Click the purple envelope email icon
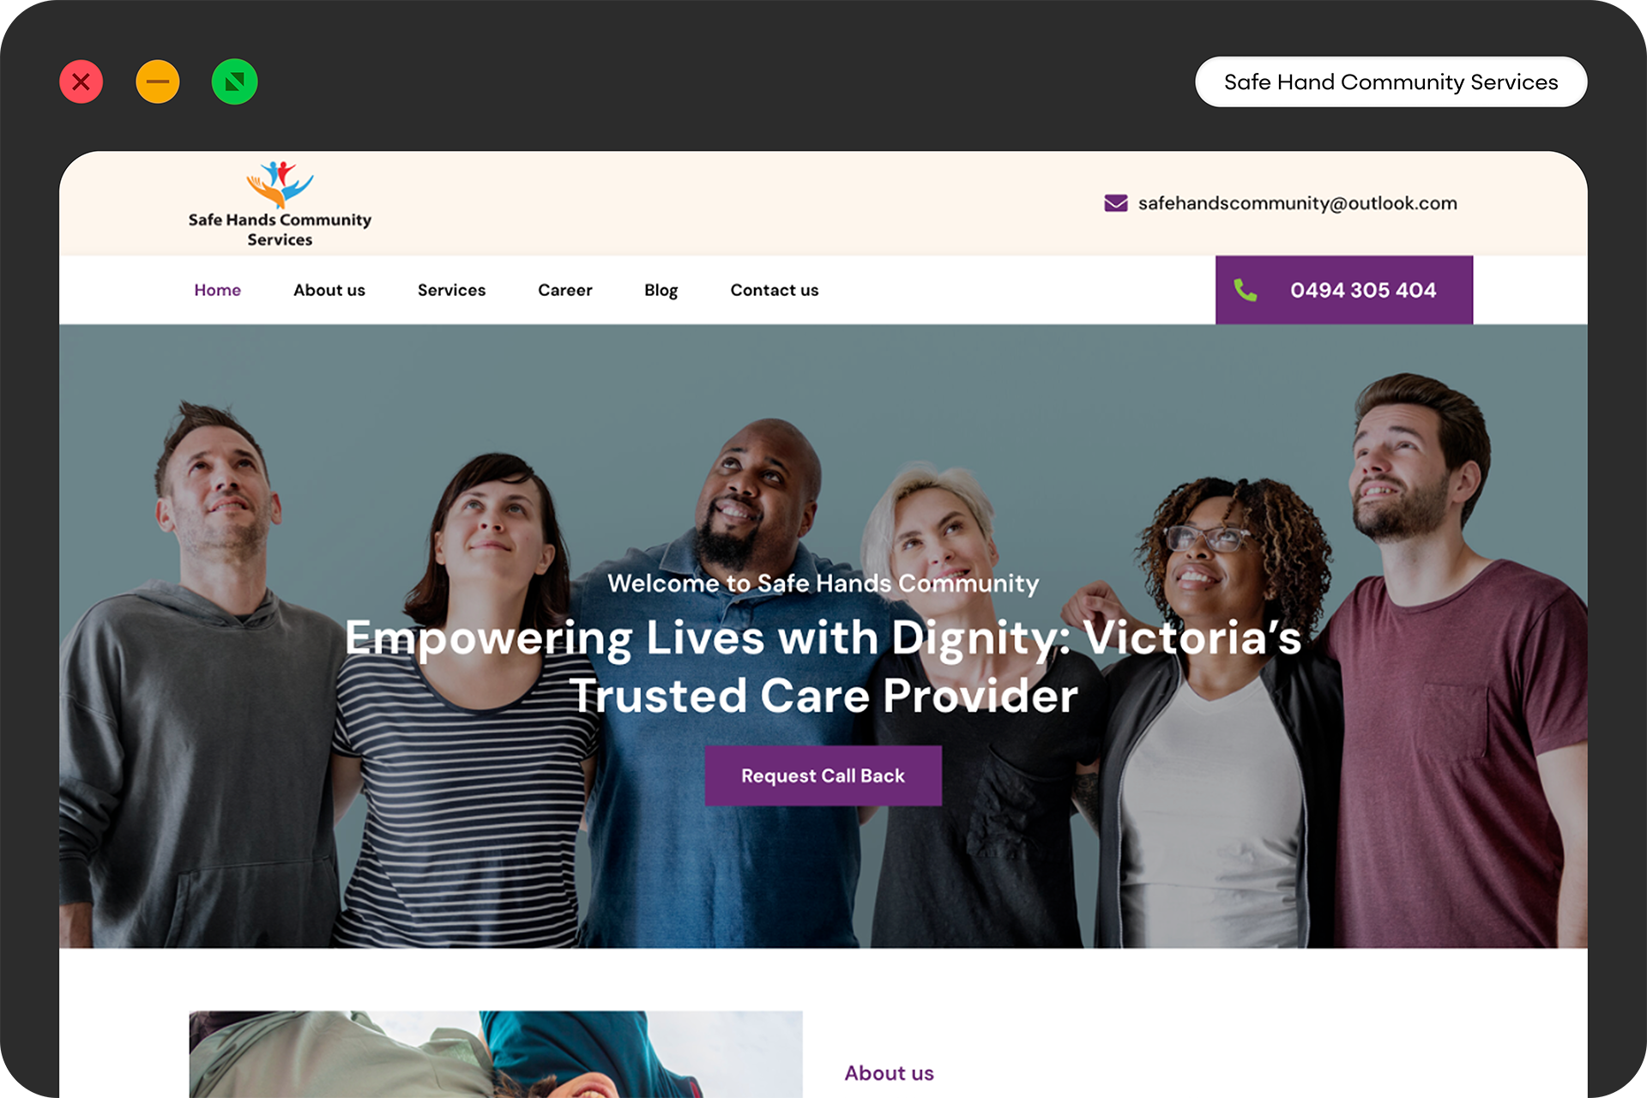Screen dimensions: 1647x1098 click(1115, 203)
